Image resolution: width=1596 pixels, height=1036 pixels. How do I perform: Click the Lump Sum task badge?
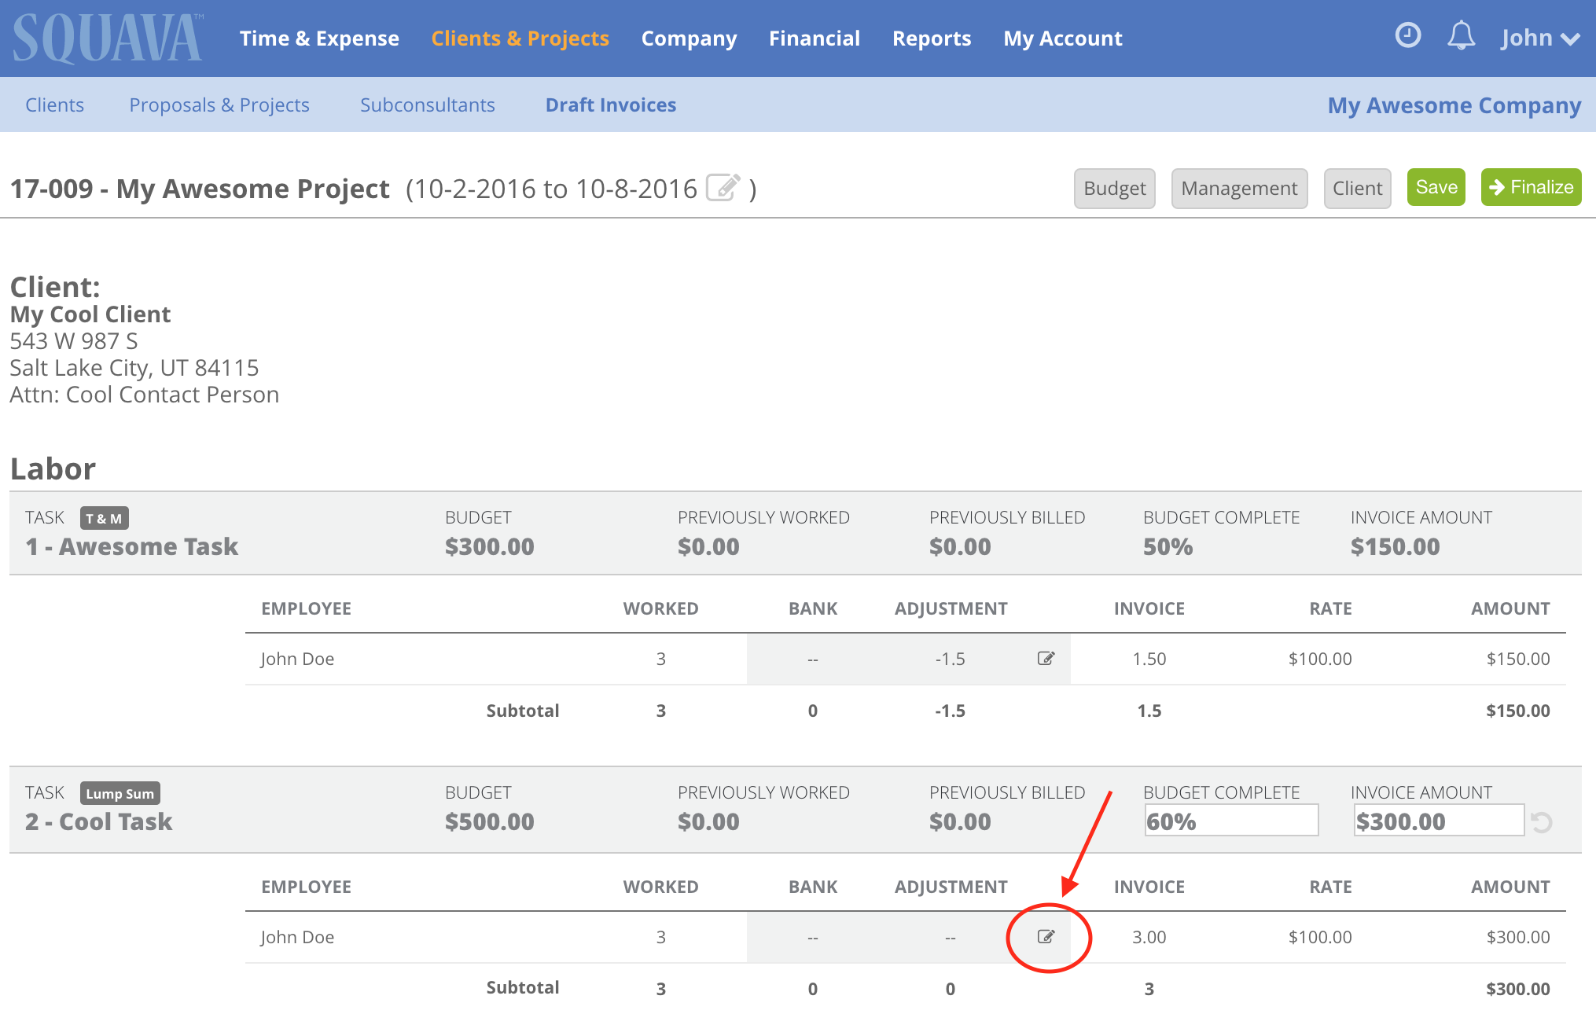coord(120,793)
